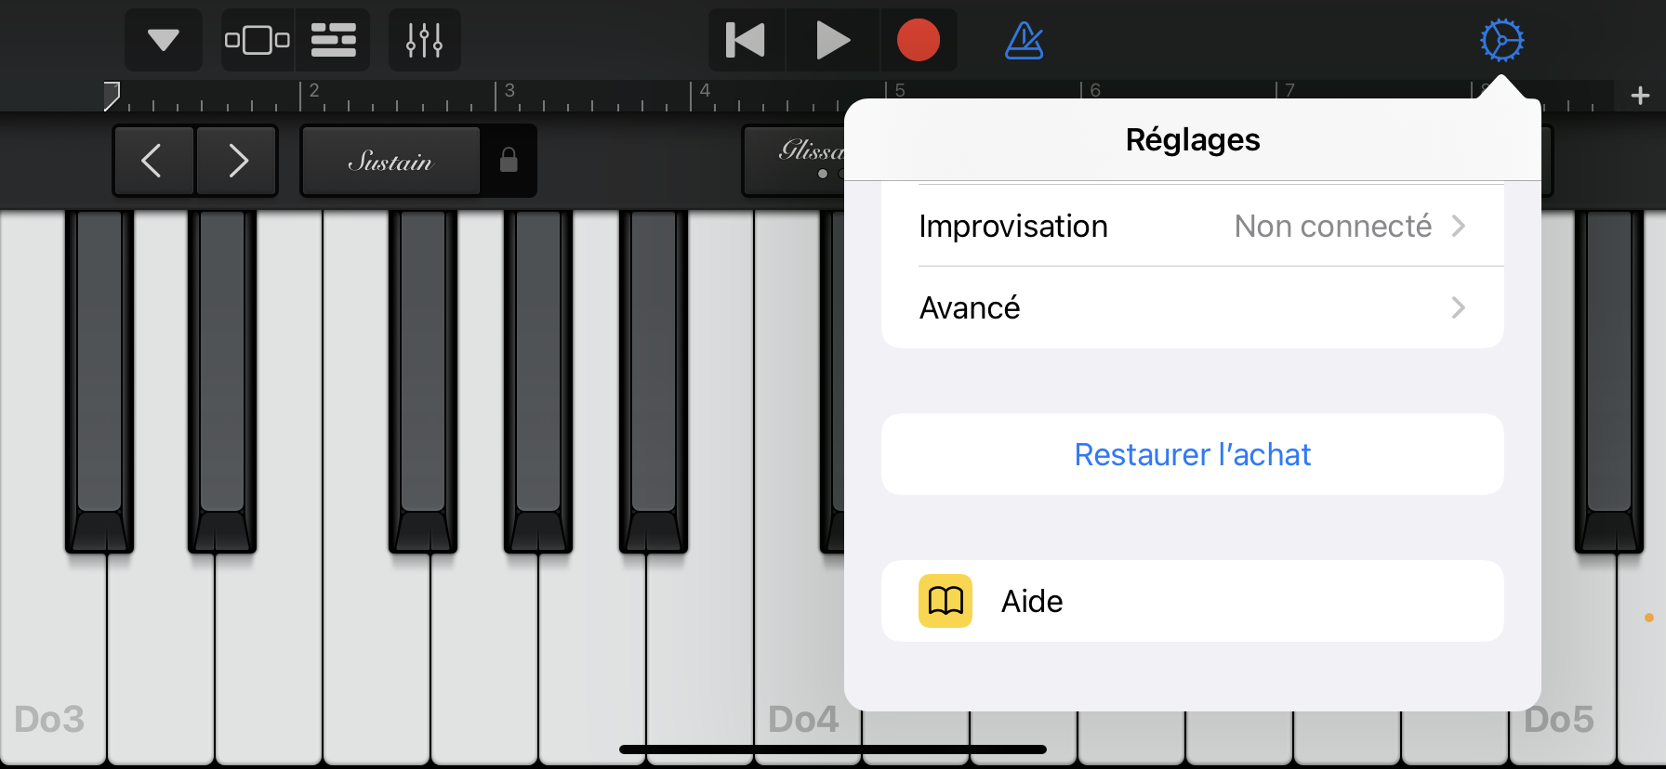Viewport: 1666px width, 769px height.
Task: Shift keyboard down an octave
Action: click(x=153, y=161)
